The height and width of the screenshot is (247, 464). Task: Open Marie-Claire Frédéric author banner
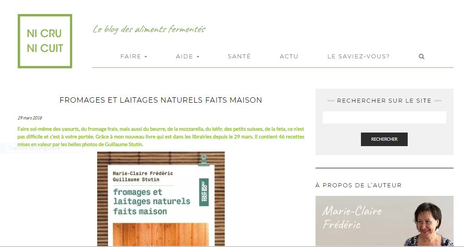pos(385,221)
